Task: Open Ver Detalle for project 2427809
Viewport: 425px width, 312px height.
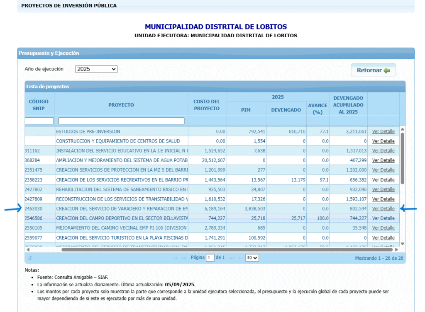Action: pos(383,199)
